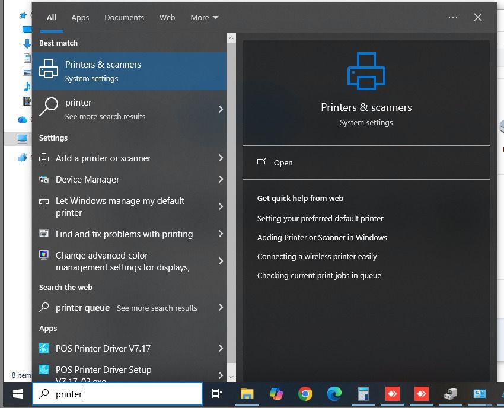The height and width of the screenshot is (408, 504).
Task: Click the results scrollbar up arrow
Action: coord(231,39)
